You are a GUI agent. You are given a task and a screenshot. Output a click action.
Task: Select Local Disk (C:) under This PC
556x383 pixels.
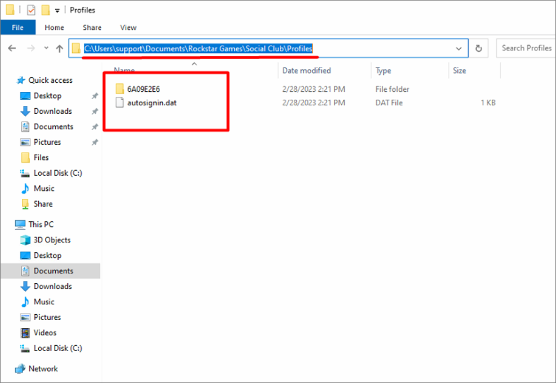pyautogui.click(x=58, y=348)
